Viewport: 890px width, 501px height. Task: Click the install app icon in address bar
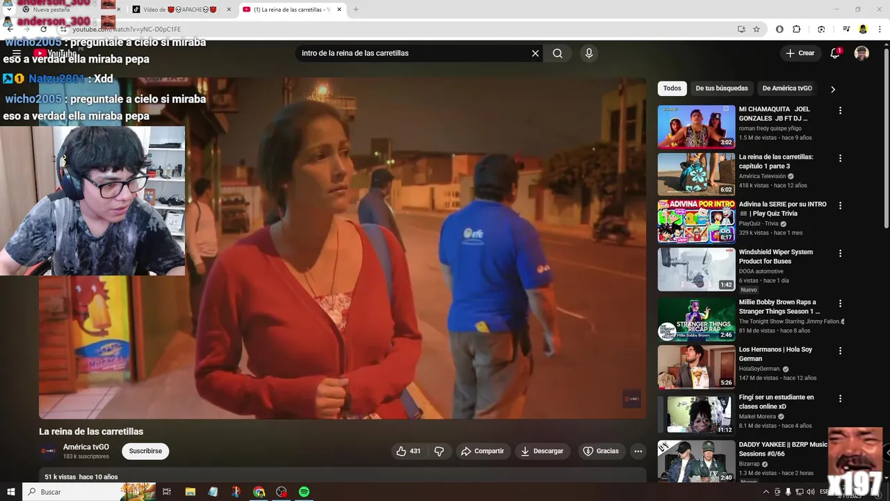[741, 29]
